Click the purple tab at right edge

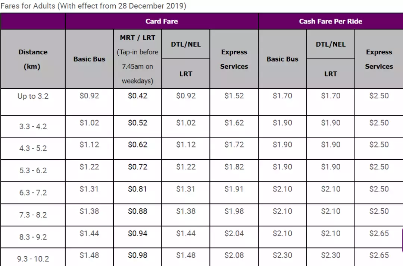click(402, 241)
